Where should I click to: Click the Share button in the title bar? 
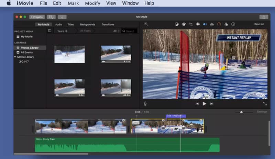pyautogui.click(x=264, y=17)
